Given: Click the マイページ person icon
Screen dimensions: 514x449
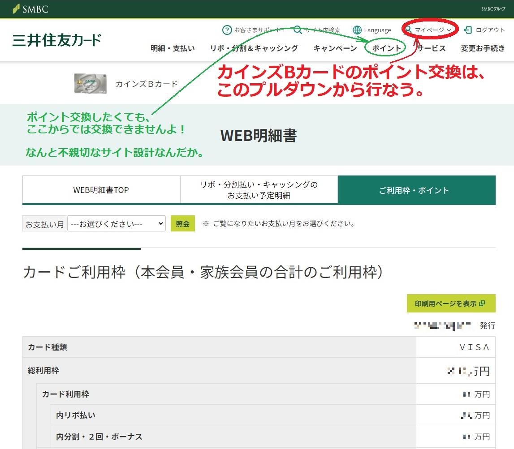Looking at the screenshot, I should (x=408, y=30).
